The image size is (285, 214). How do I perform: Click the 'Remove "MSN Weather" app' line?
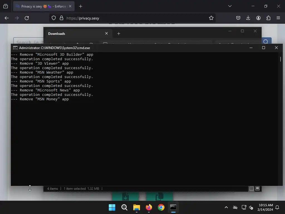(42, 72)
